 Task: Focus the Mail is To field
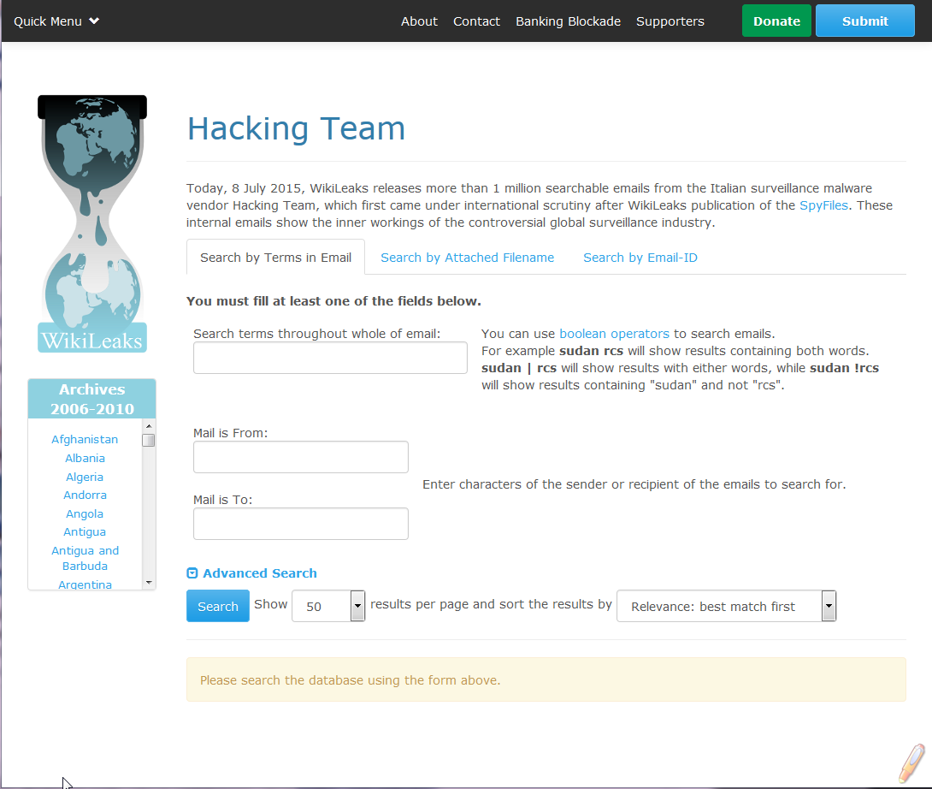(301, 524)
